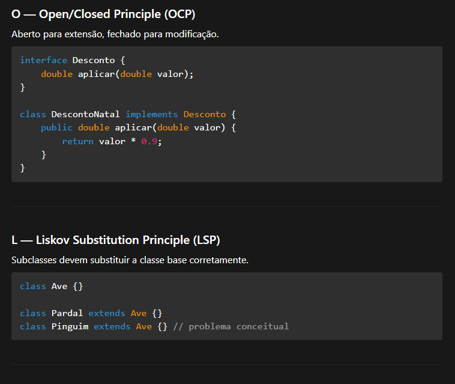Click the 0.9 numeric value in code
The width and height of the screenshot is (455, 384).
[x=149, y=141]
